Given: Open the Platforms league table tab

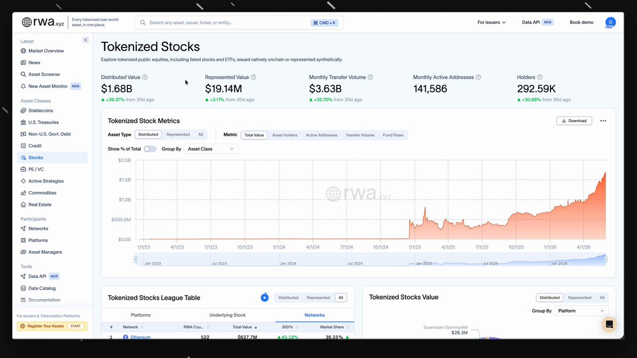Looking at the screenshot, I should coord(141,315).
